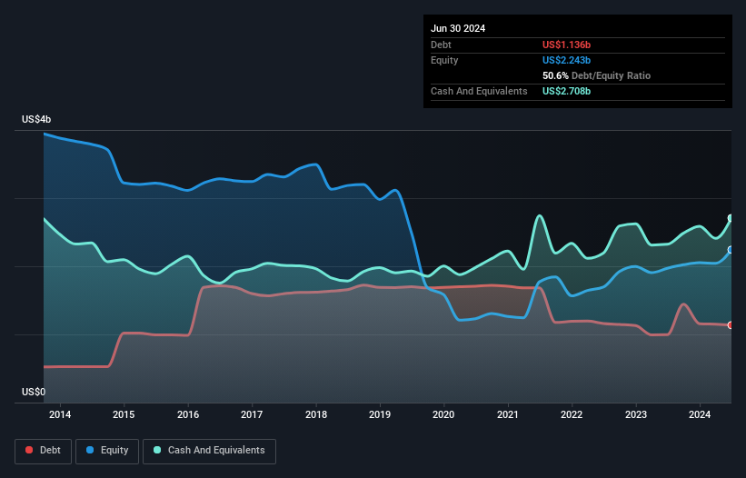
Task: Click the 2014 x-axis label
Action: pos(60,414)
